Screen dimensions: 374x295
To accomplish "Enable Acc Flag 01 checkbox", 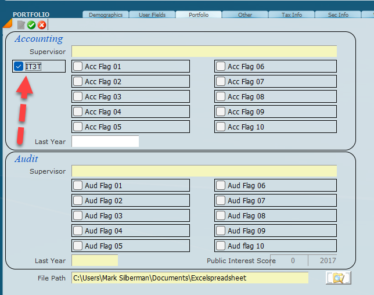I will pyautogui.click(x=78, y=67).
